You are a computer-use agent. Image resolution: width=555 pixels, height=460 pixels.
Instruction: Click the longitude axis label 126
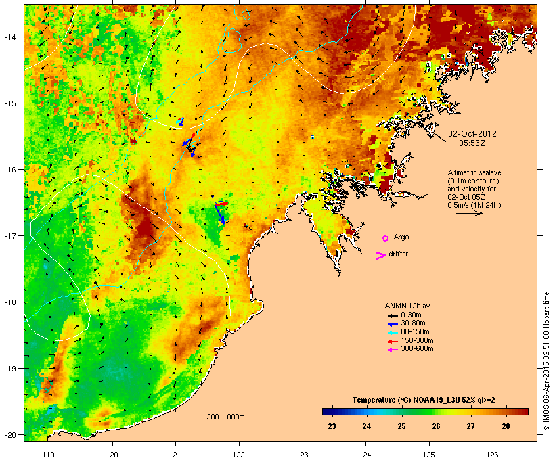coord(493,455)
